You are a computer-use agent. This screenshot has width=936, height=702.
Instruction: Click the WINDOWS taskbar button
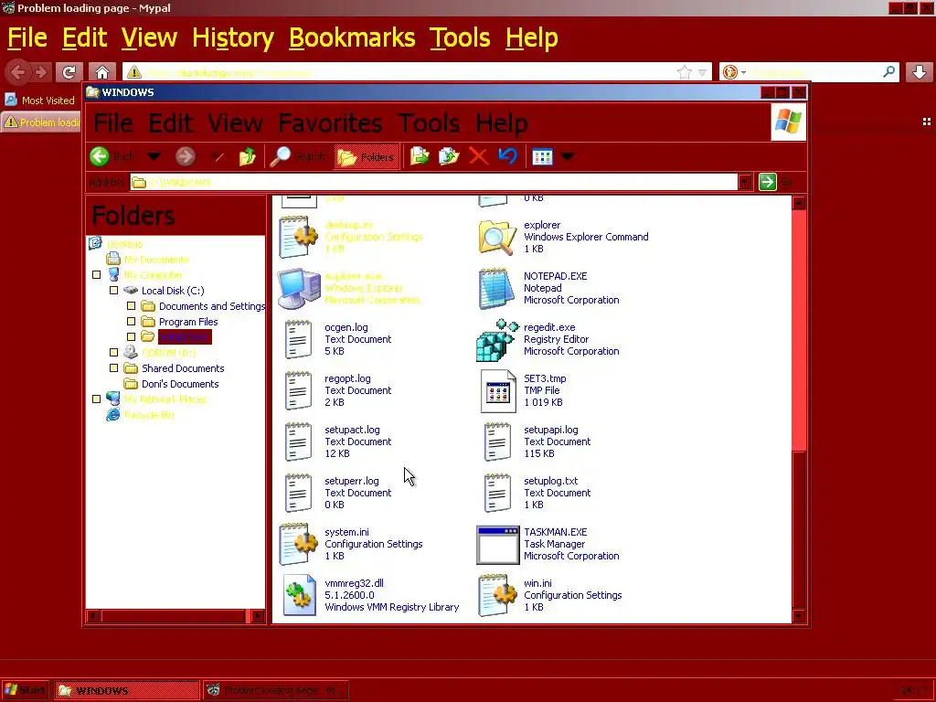click(x=127, y=691)
